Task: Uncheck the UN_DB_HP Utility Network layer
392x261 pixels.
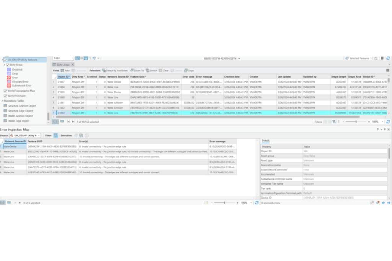Action: tap(6, 60)
